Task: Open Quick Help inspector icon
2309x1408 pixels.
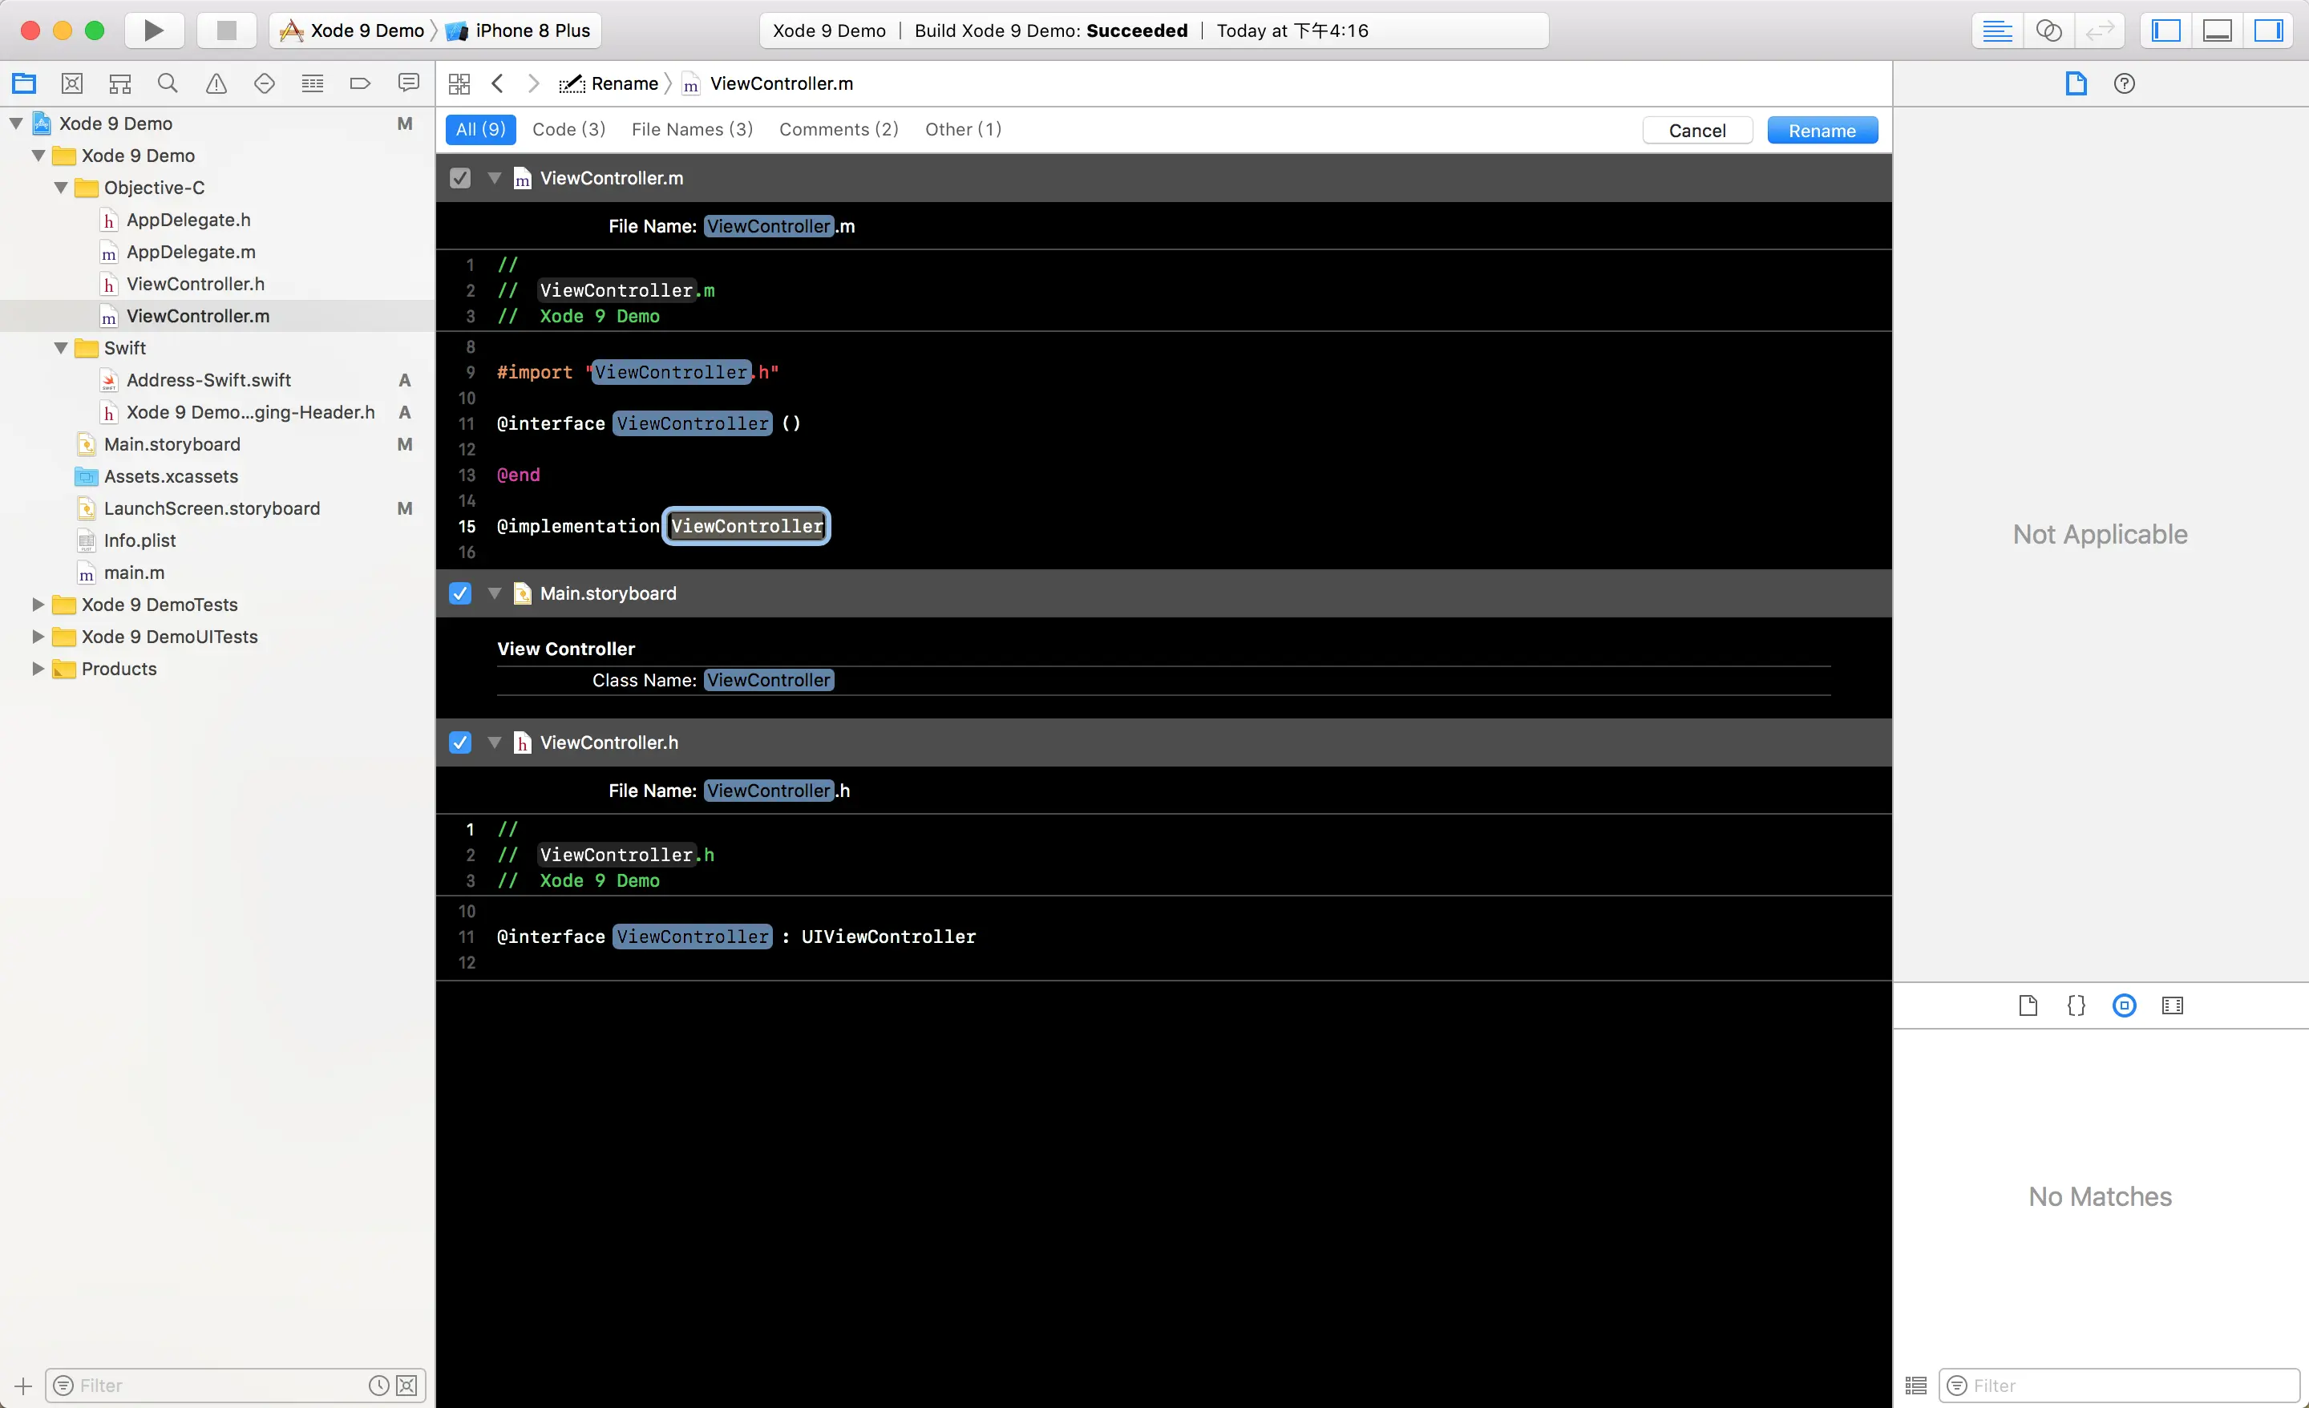Action: point(2124,83)
